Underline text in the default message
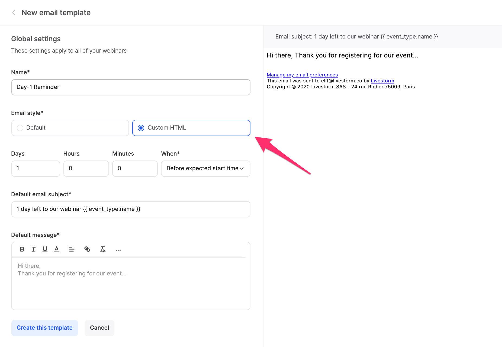The height and width of the screenshot is (347, 502). point(45,249)
